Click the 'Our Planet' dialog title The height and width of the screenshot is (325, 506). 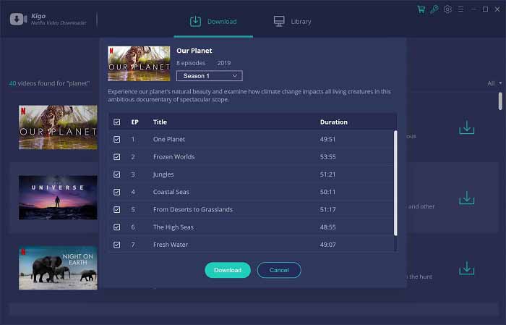tap(194, 51)
